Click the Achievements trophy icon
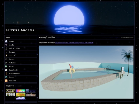 pos(6,74)
